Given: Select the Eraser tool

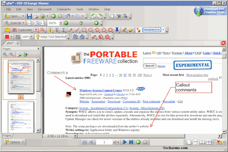Looking at the screenshot, I should pyautogui.click(x=131, y=30).
